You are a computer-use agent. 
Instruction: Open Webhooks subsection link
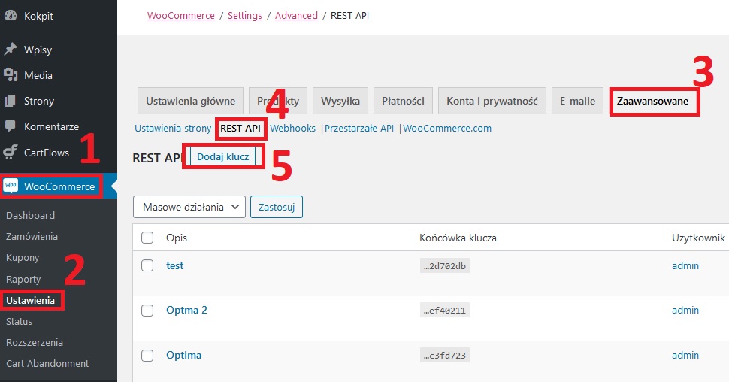(x=292, y=128)
